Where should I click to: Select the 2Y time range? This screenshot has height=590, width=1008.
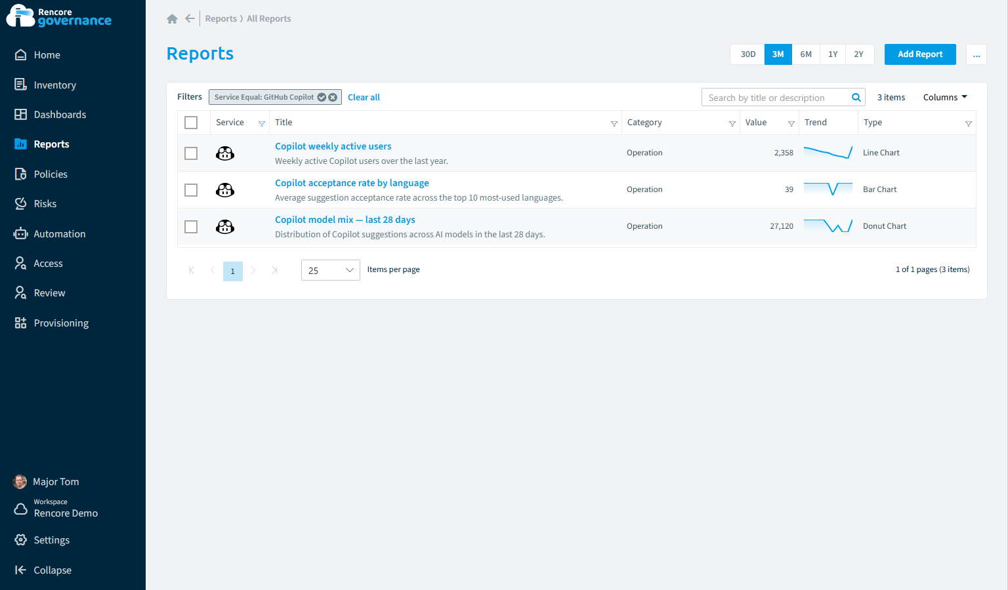[859, 54]
